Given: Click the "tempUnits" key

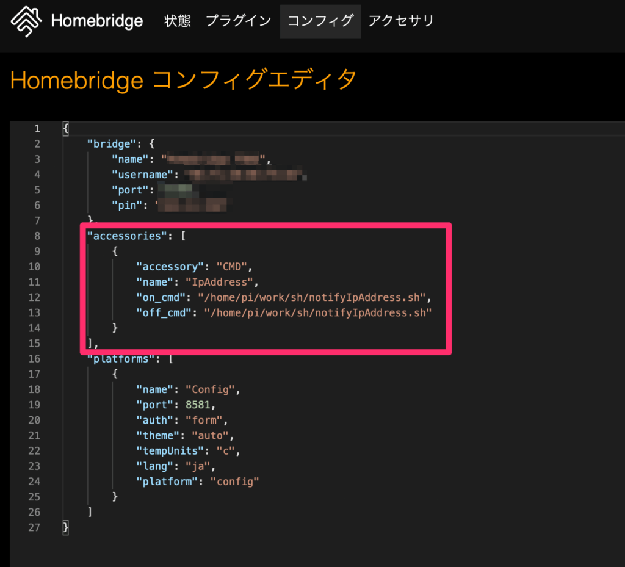Looking at the screenshot, I should pos(170,450).
